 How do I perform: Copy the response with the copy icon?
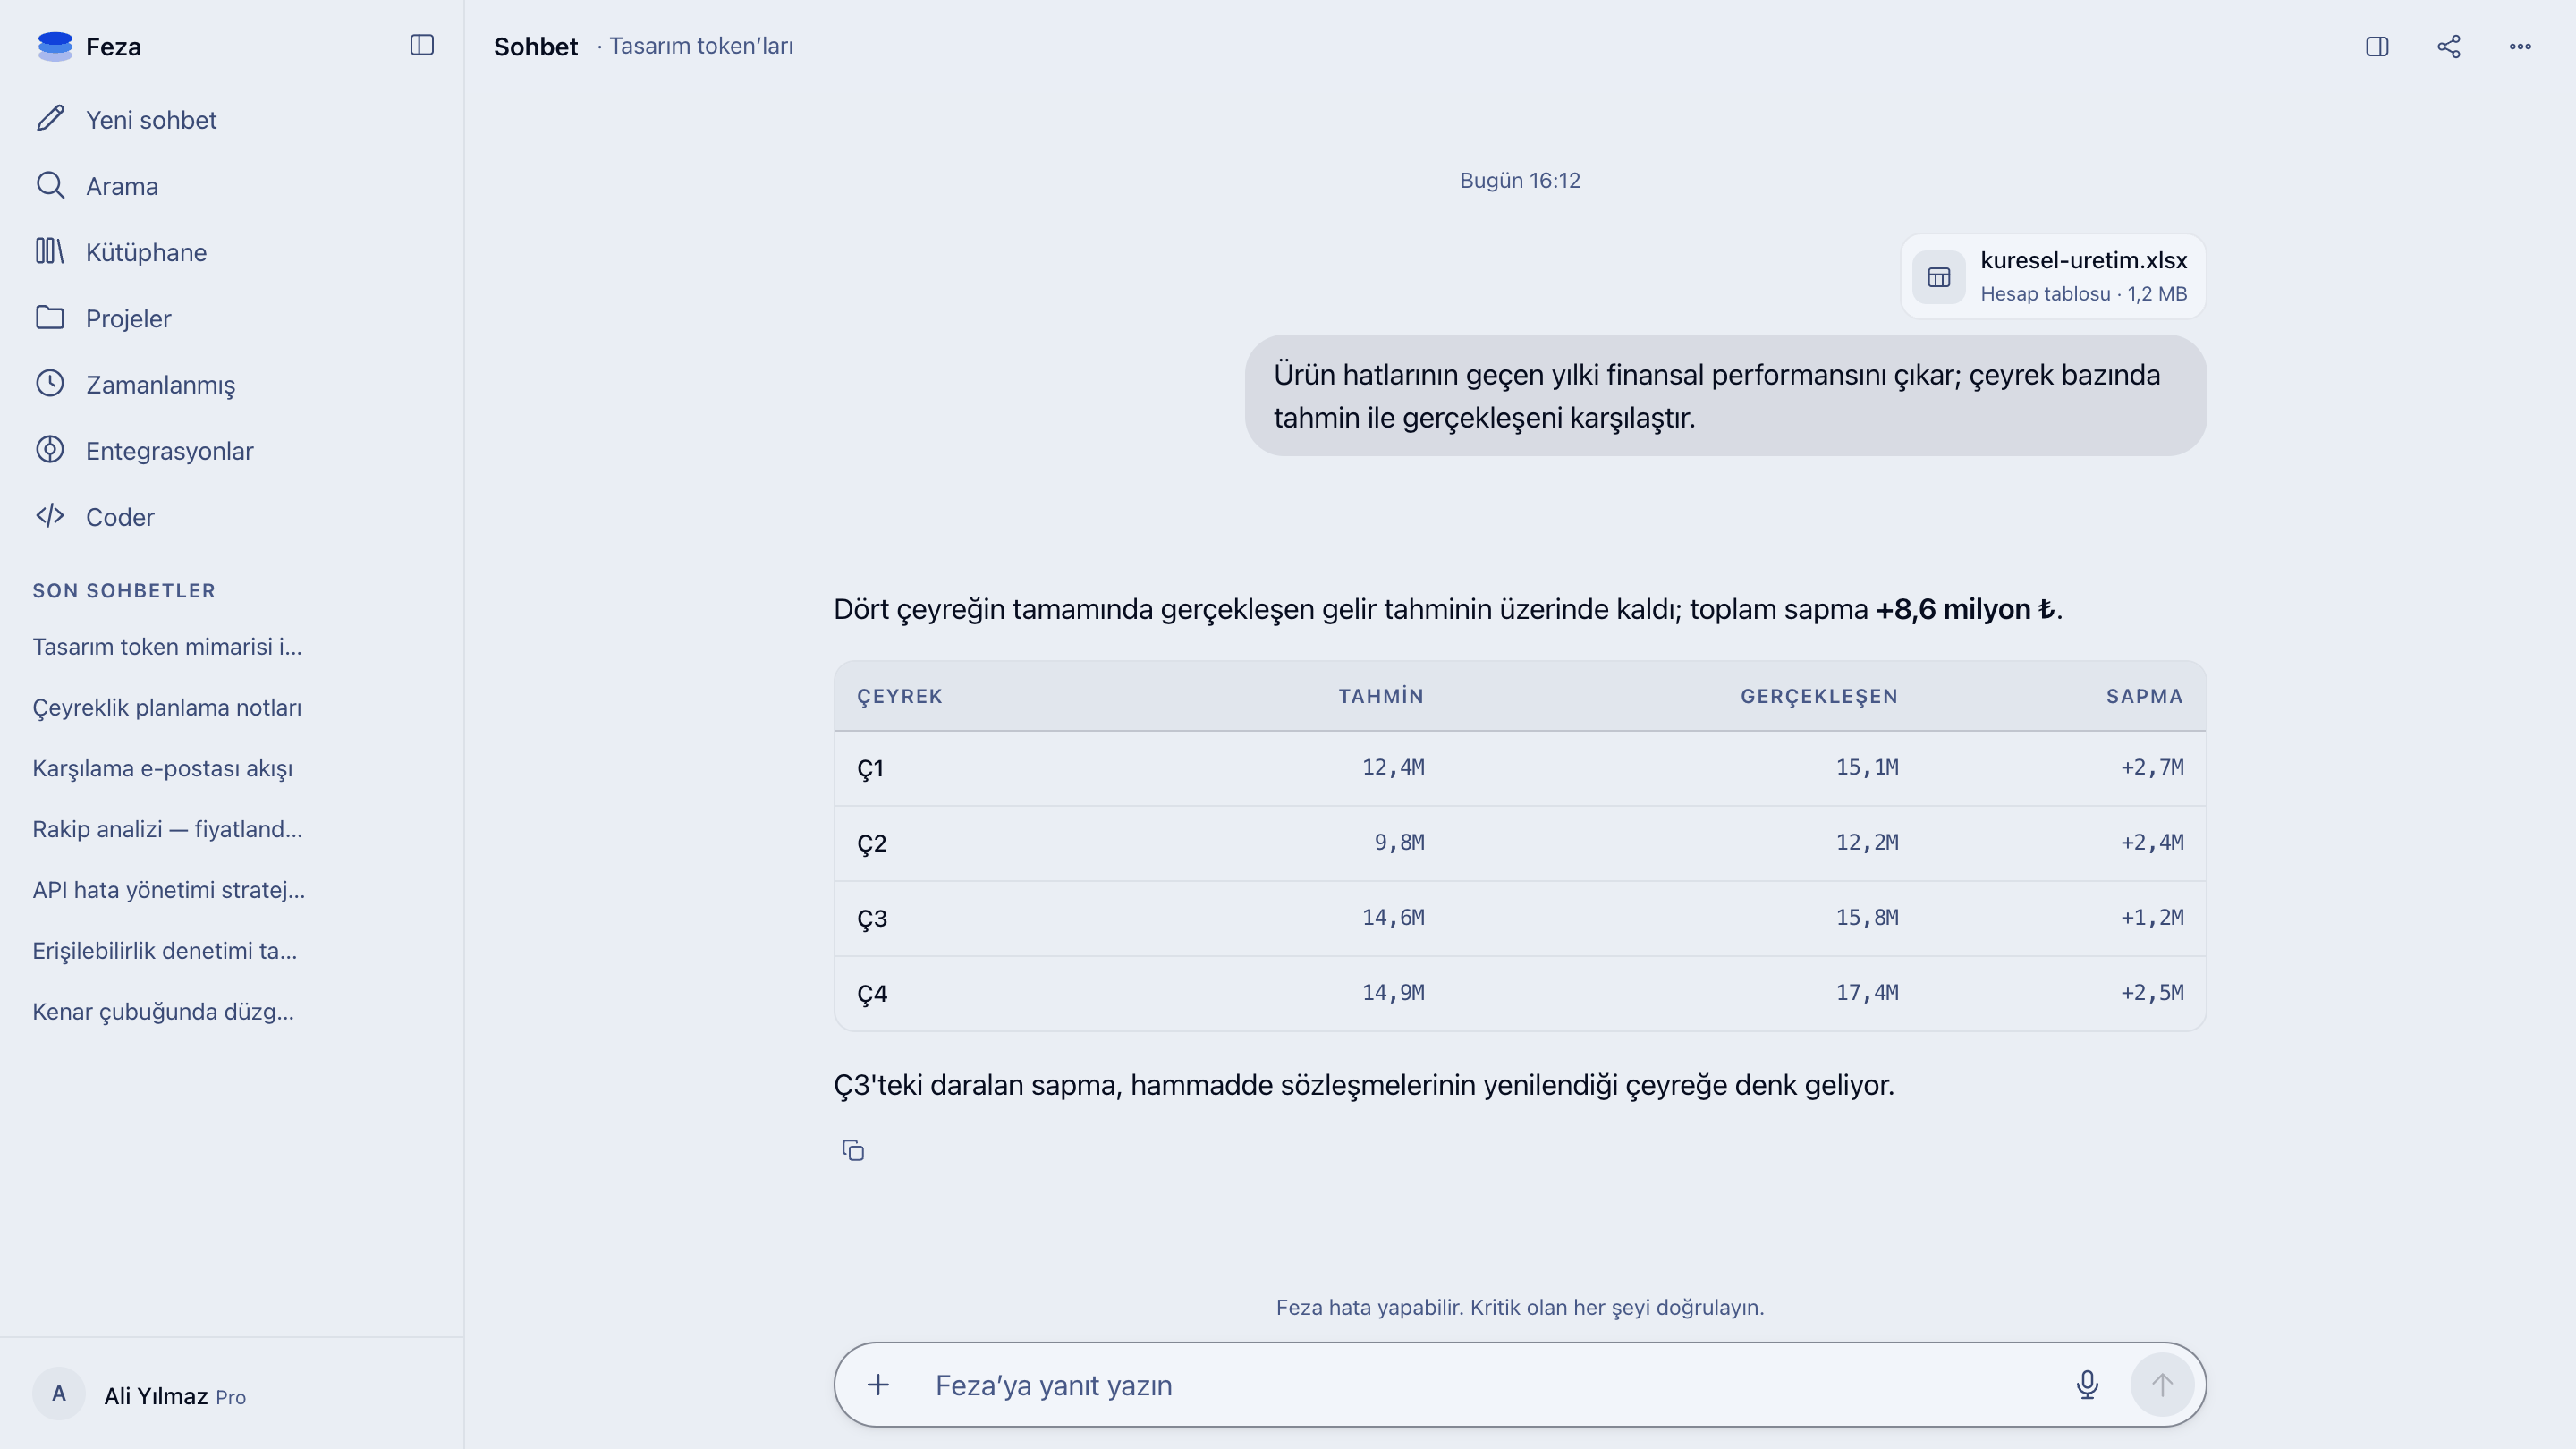[x=853, y=1150]
